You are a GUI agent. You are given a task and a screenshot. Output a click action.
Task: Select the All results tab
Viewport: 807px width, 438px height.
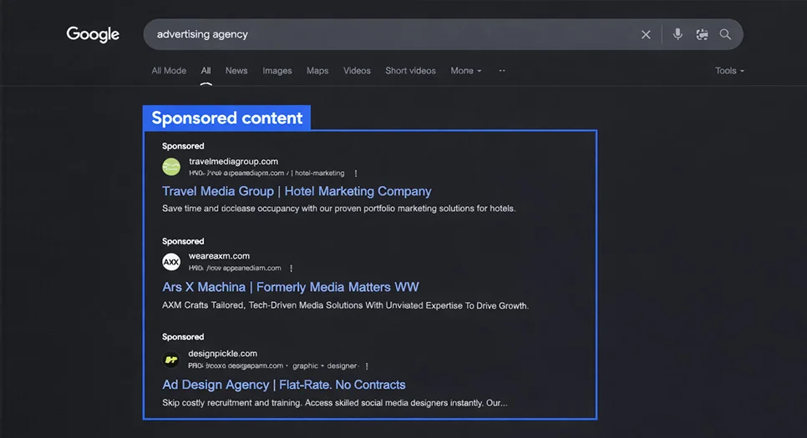click(206, 70)
